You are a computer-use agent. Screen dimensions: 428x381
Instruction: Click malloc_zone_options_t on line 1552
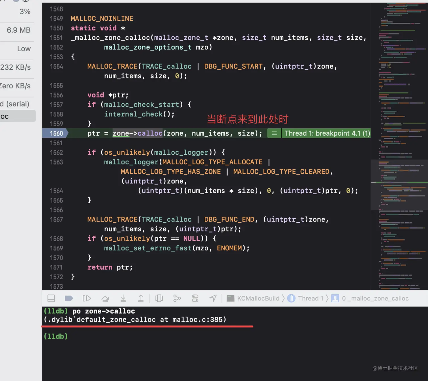tap(148, 47)
